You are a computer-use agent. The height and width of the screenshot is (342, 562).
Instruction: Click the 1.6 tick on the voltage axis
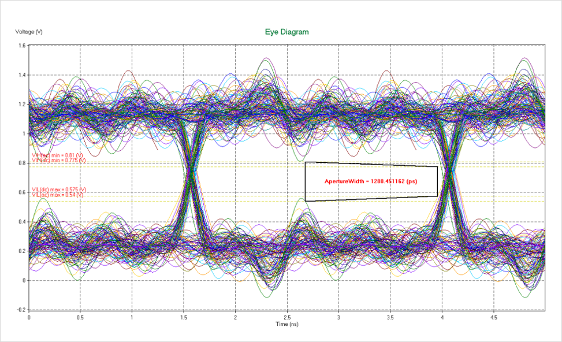tap(21, 46)
